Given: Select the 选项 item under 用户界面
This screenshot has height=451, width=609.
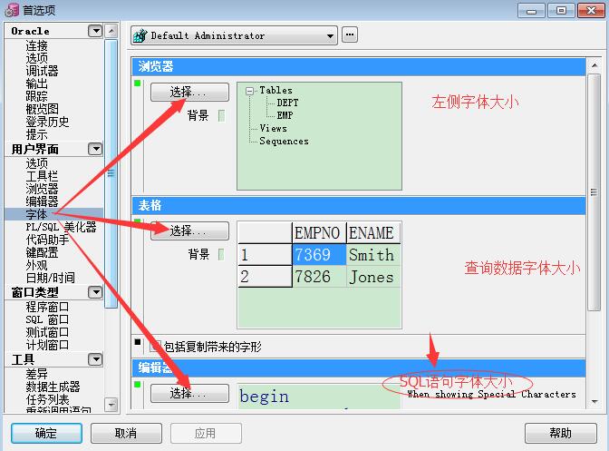Looking at the screenshot, I should (x=37, y=163).
